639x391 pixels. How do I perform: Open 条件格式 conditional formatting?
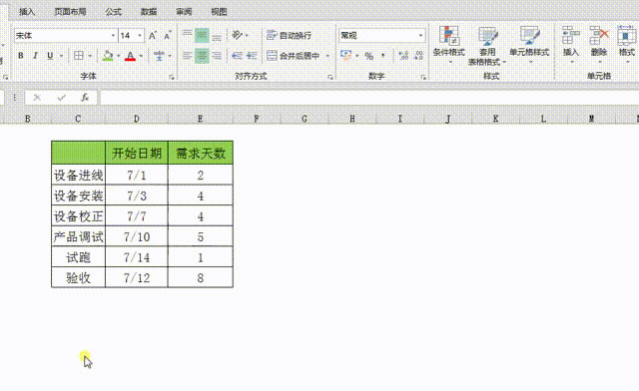point(449,45)
